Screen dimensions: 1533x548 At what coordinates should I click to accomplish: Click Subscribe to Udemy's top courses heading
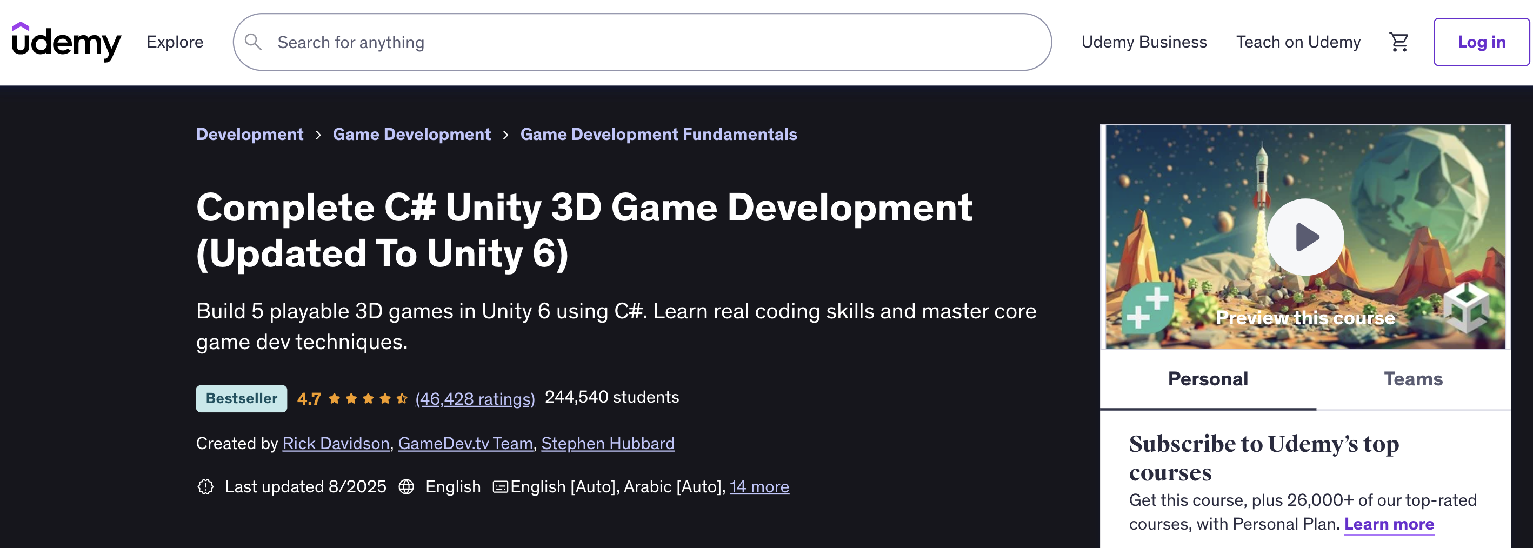pos(1264,458)
